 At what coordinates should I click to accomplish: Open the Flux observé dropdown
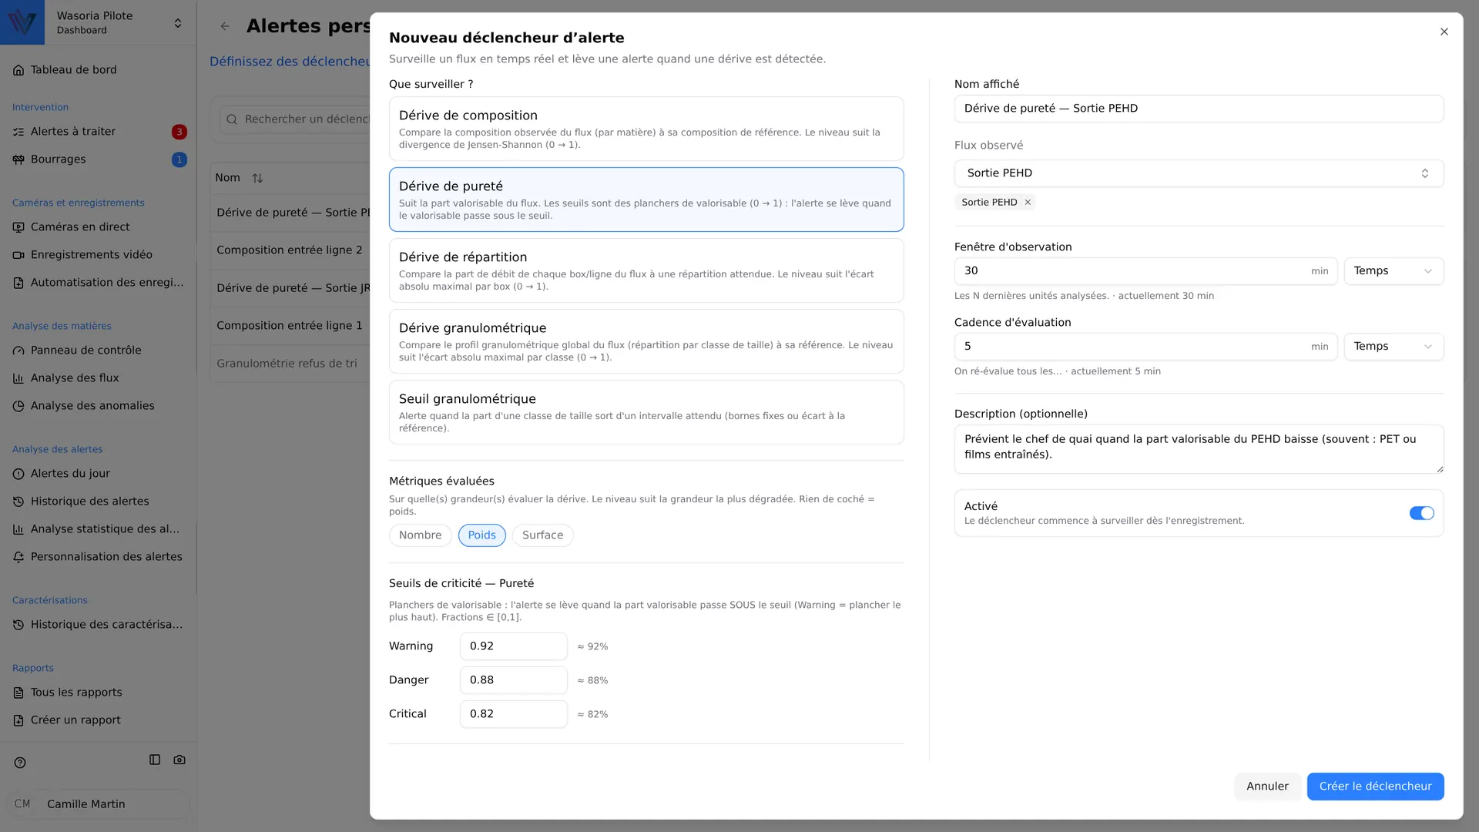point(1199,173)
